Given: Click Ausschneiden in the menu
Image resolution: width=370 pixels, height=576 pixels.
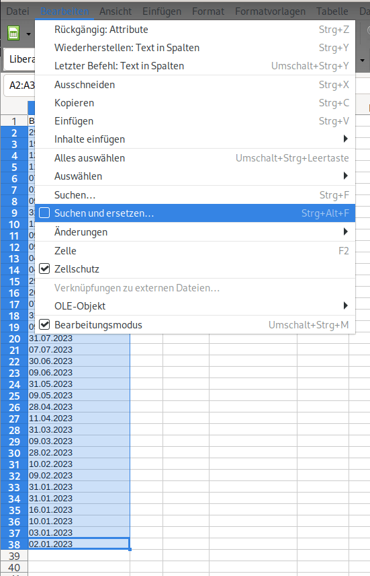Looking at the screenshot, I should point(195,85).
